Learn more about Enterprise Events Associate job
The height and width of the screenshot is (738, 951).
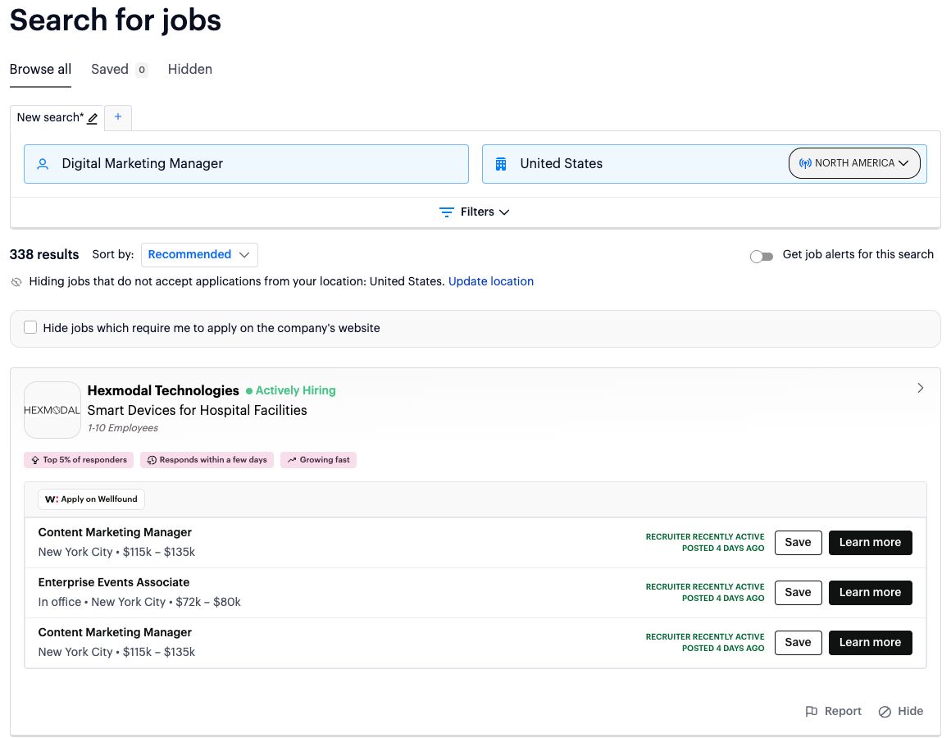point(871,593)
